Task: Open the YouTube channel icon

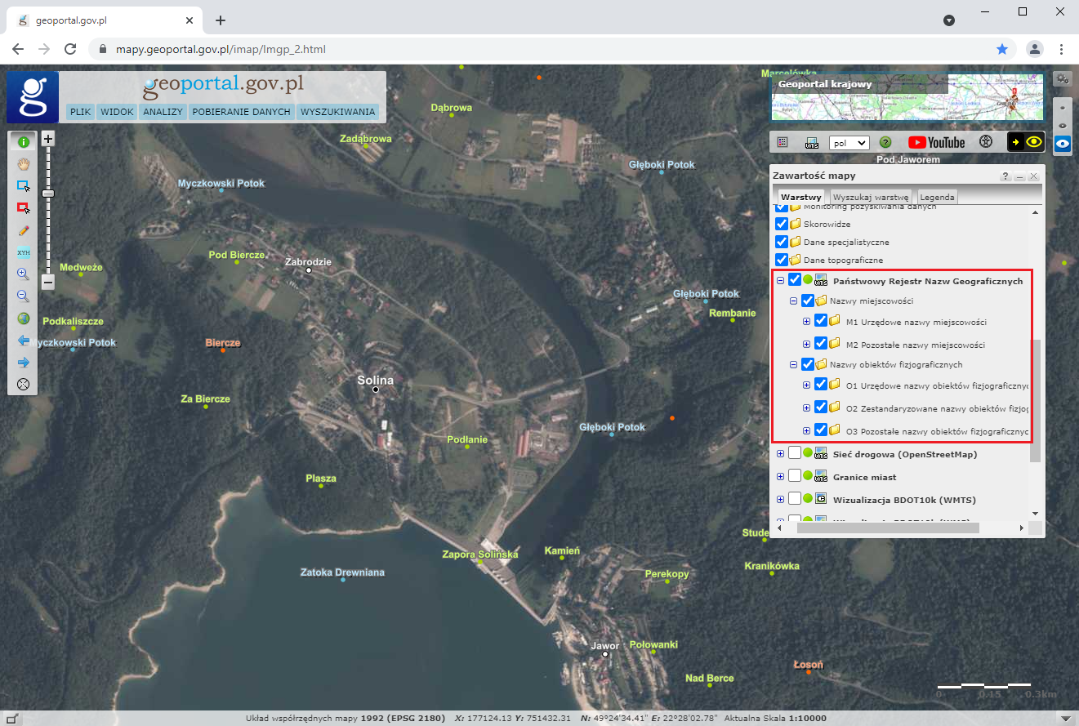Action: [936, 142]
